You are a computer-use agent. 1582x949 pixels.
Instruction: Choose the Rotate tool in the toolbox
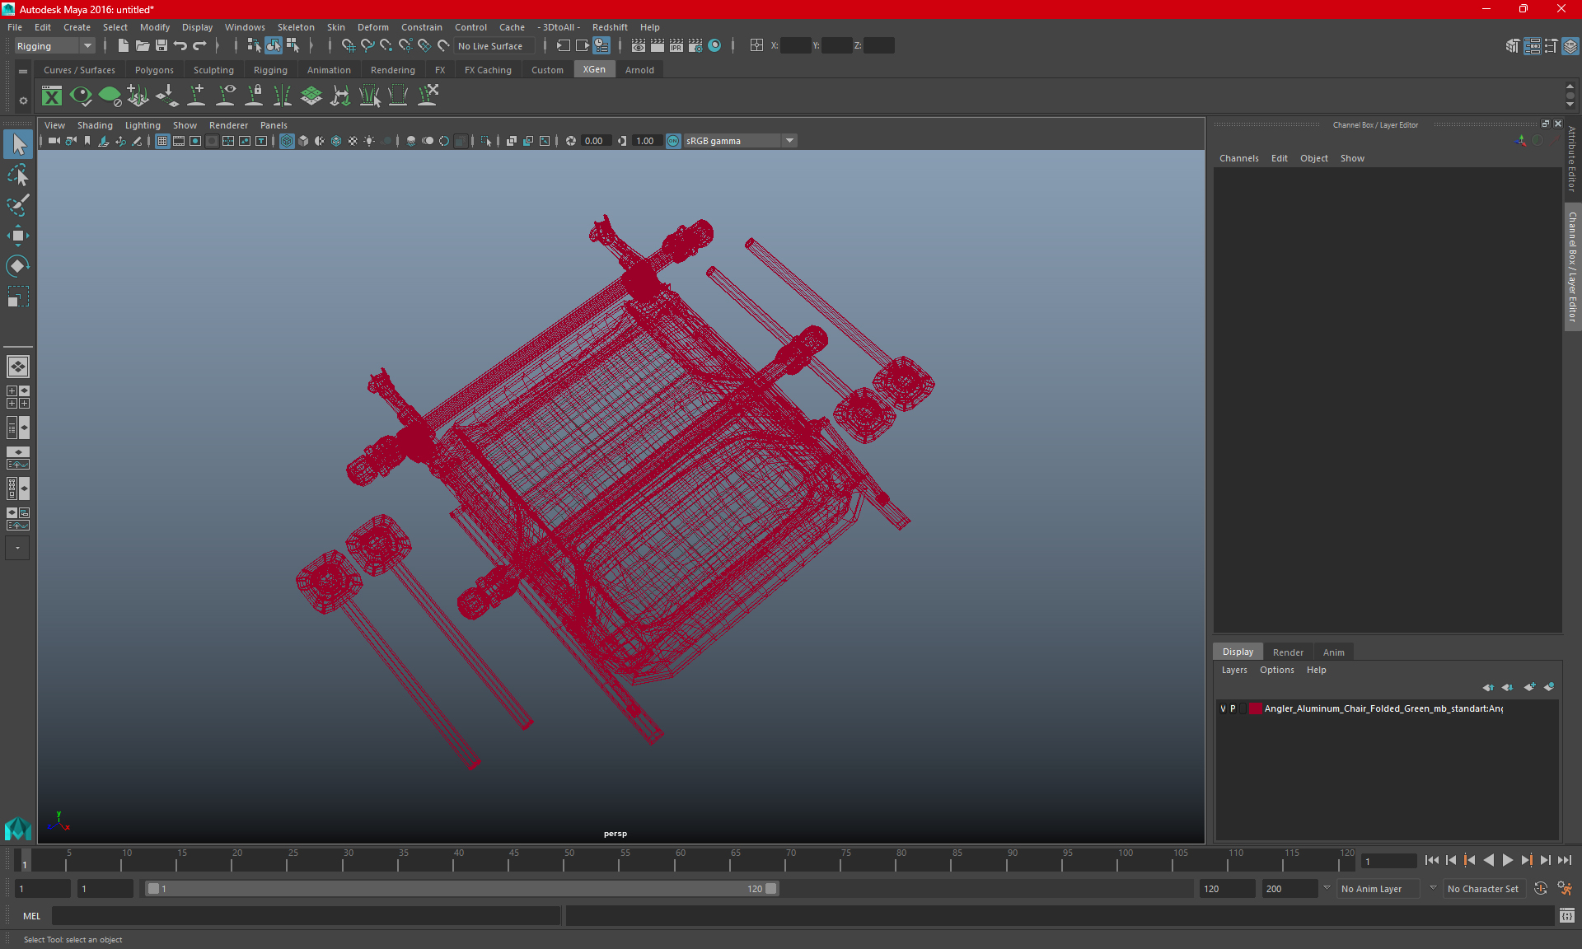[18, 266]
